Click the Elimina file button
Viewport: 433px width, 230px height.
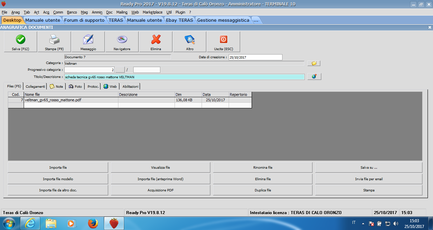(263, 179)
